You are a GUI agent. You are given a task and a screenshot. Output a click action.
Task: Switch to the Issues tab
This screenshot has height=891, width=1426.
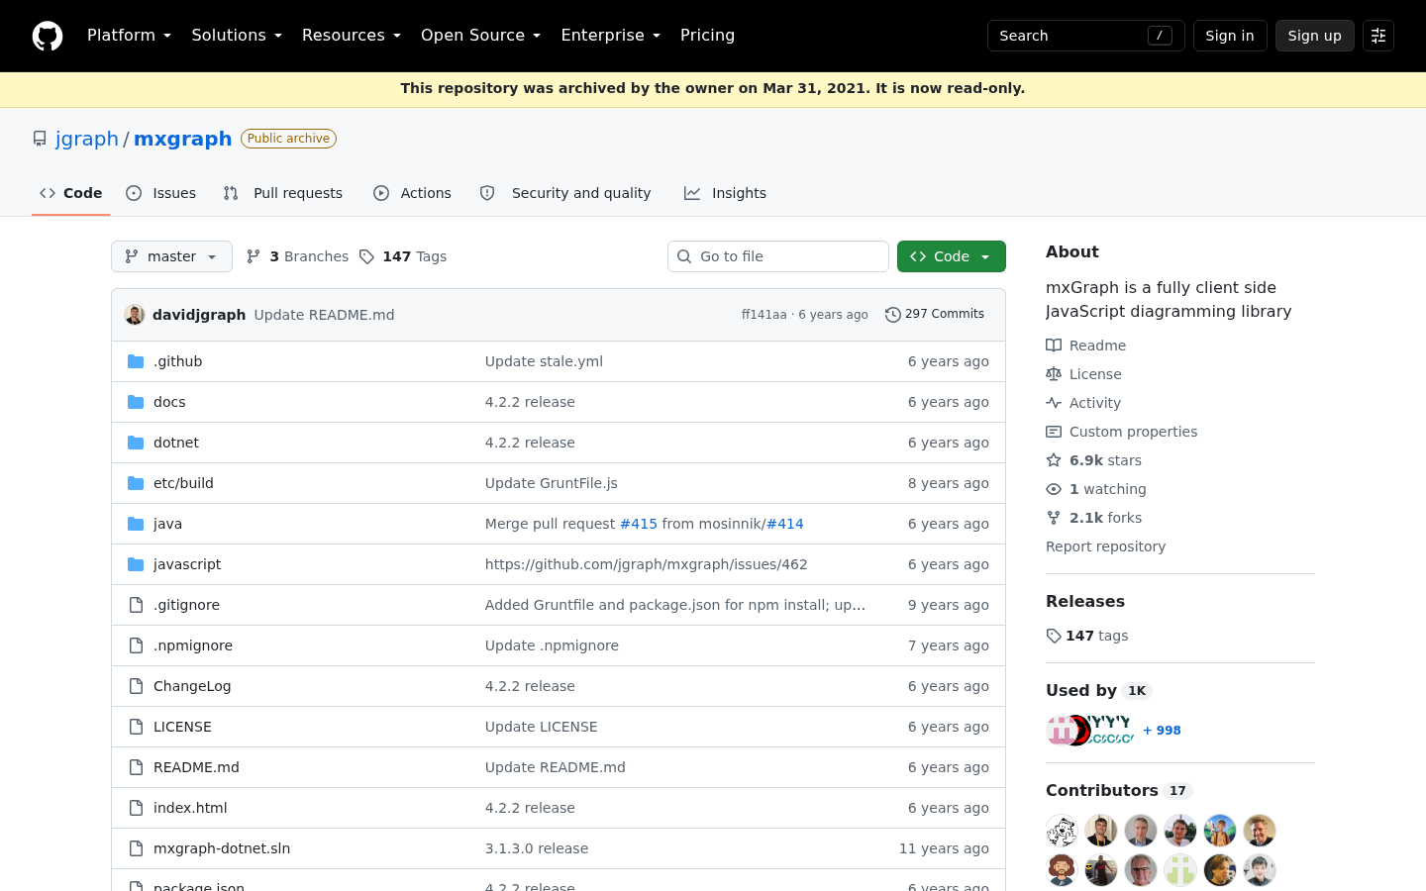coord(161,193)
